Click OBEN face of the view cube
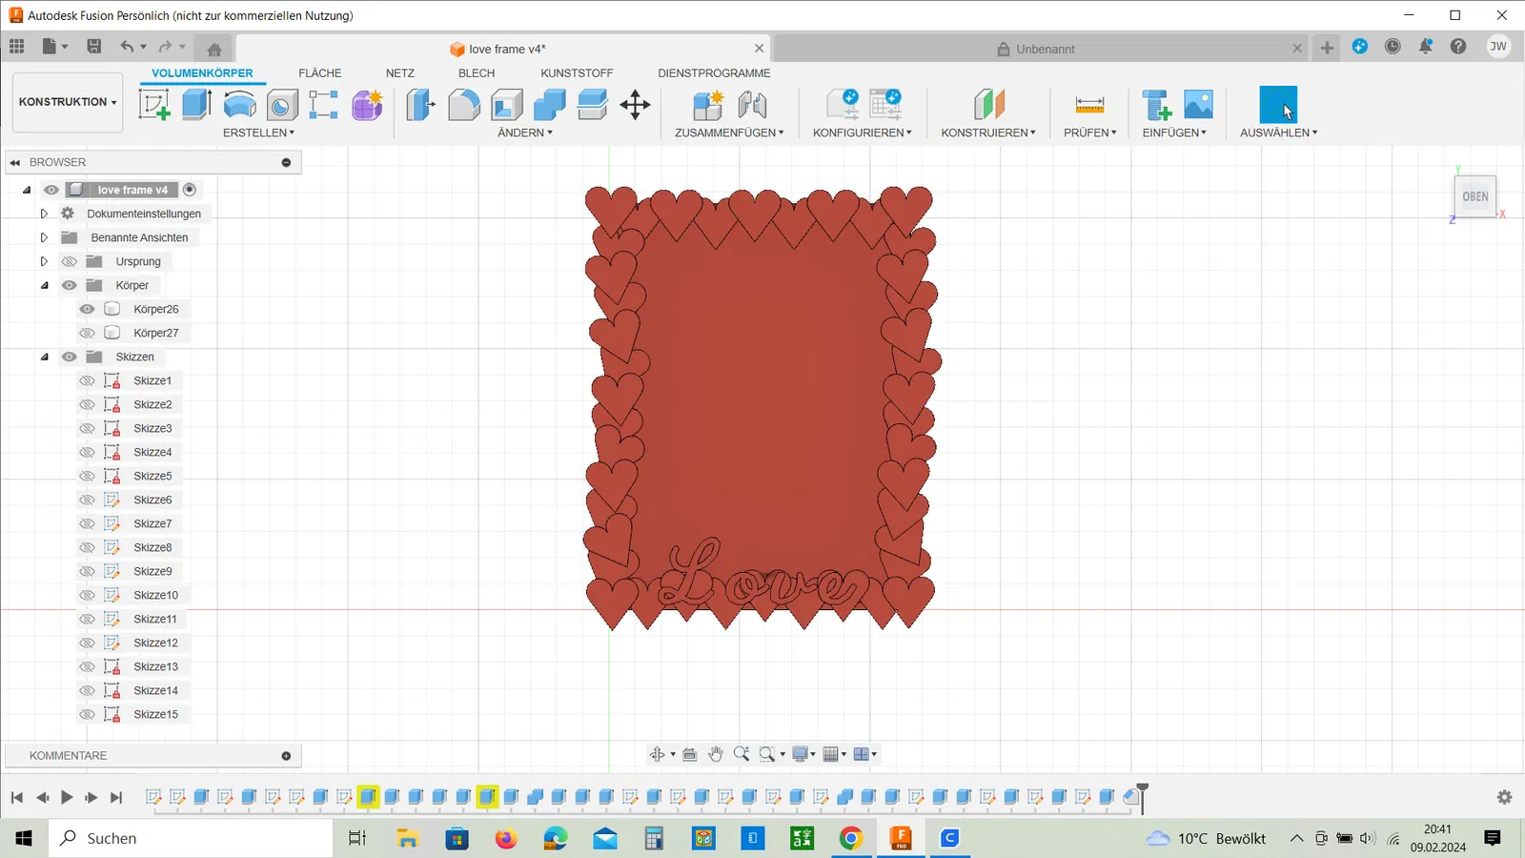This screenshot has width=1525, height=858. click(1474, 196)
